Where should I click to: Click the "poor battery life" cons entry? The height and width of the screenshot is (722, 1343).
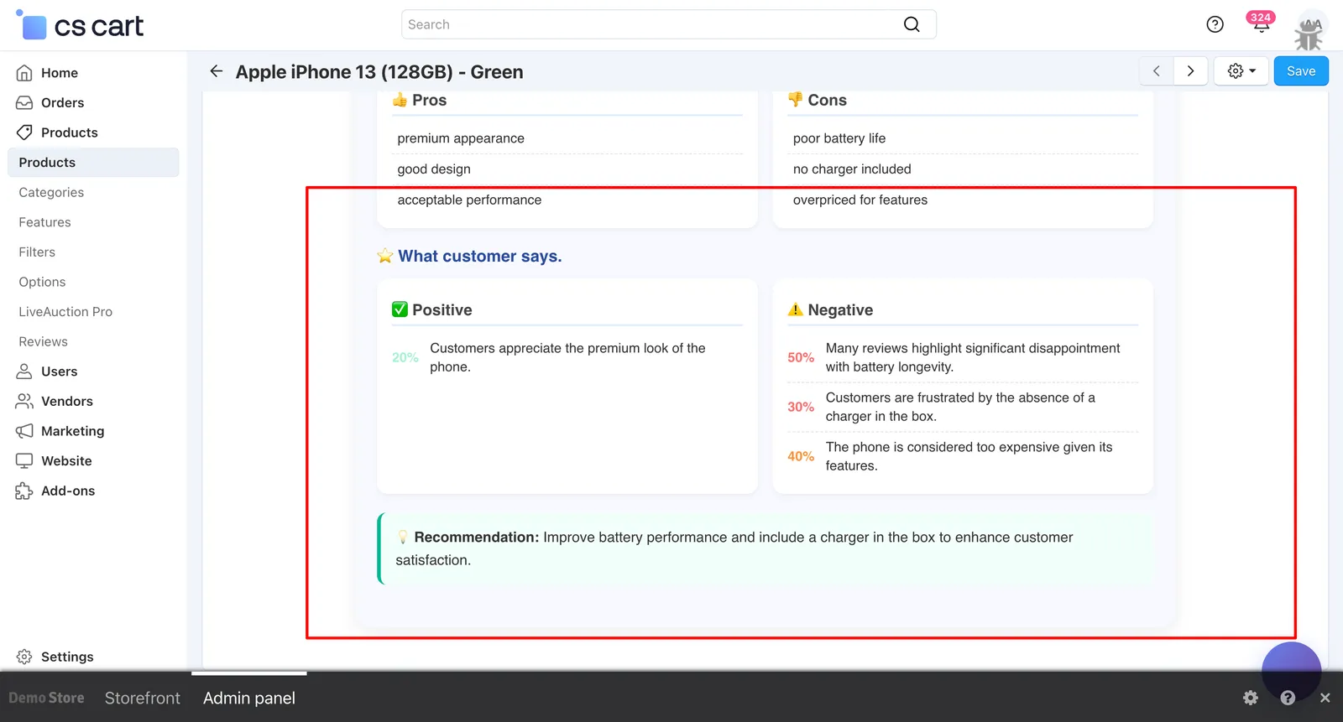[x=839, y=138]
